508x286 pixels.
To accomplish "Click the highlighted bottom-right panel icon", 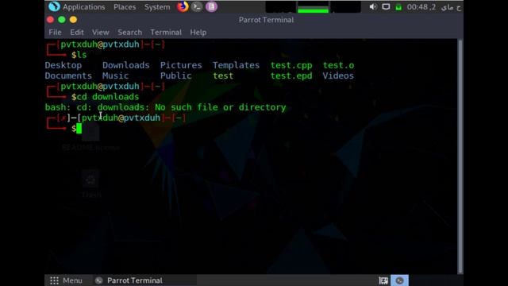I will (x=399, y=280).
